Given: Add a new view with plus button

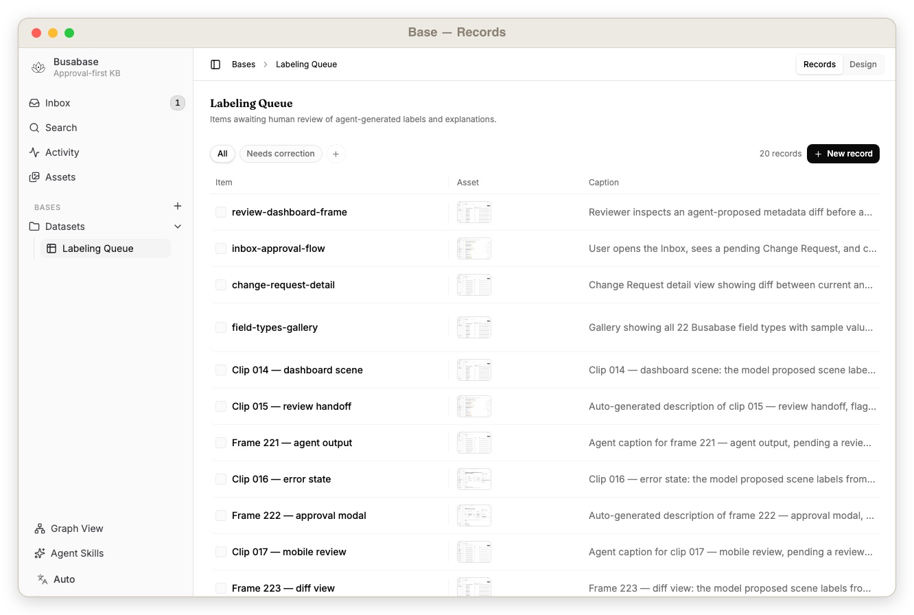Looking at the screenshot, I should 336,154.
